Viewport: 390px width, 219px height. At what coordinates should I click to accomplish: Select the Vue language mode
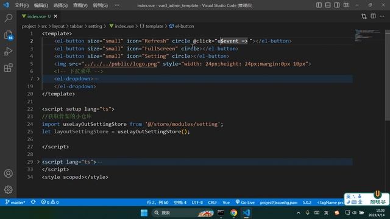226,203
